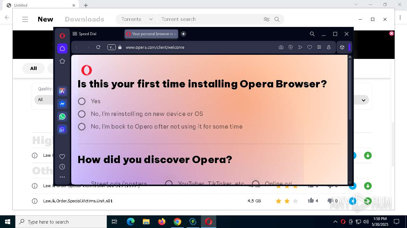Open the New tab in torrent app

[x=45, y=19]
